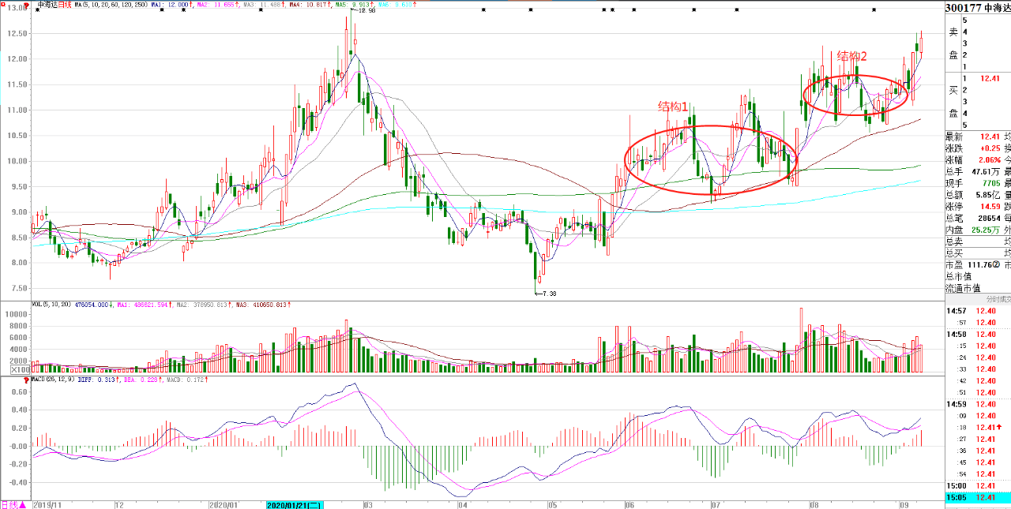Switch the period using the 日线 label at the bottom left
Screen dimensions: 1011x509
[9, 504]
